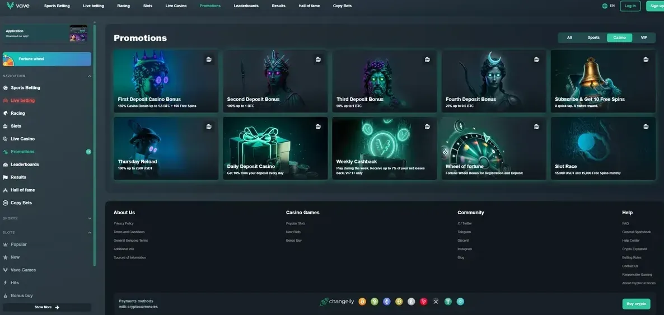
Task: Click the Leaderboards sidebar icon
Action: click(6, 164)
